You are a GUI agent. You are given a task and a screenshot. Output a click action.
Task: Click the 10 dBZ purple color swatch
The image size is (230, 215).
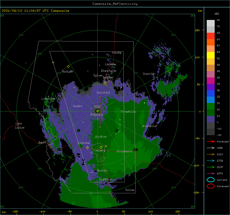click(211, 119)
